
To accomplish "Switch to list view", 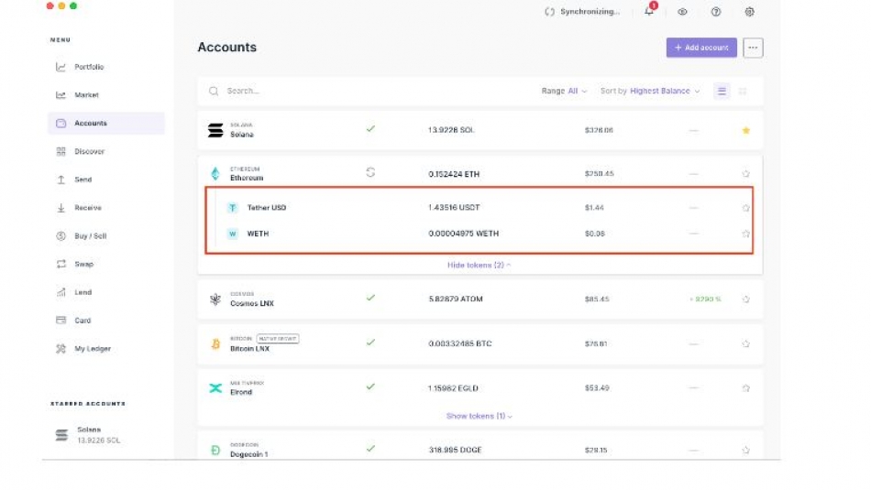I will tap(722, 91).
